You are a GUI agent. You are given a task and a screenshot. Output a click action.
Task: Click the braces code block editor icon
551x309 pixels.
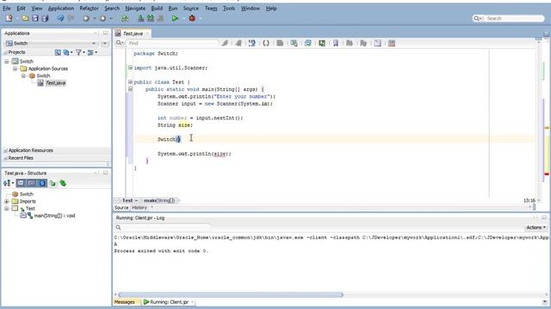(266, 43)
